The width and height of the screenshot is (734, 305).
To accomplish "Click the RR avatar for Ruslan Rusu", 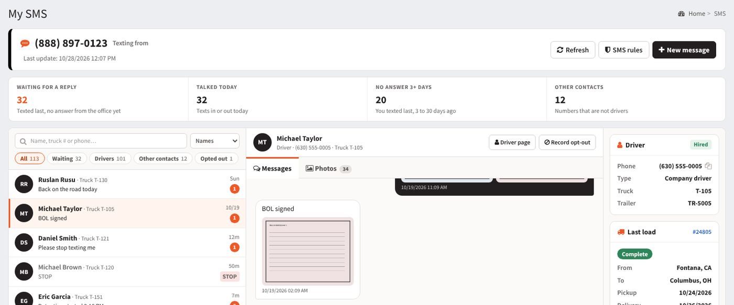I will (24, 184).
